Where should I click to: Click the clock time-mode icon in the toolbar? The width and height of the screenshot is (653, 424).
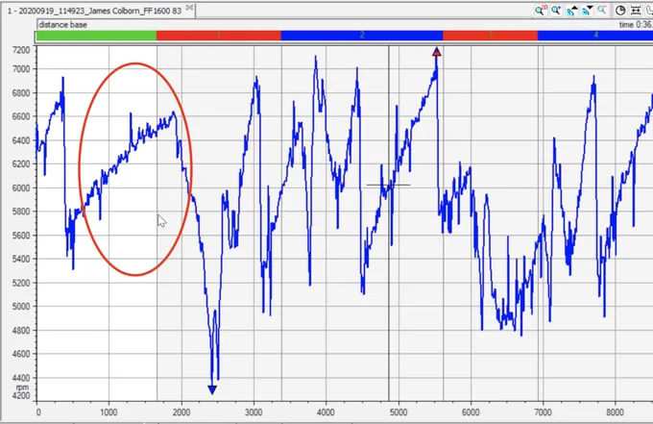click(620, 11)
